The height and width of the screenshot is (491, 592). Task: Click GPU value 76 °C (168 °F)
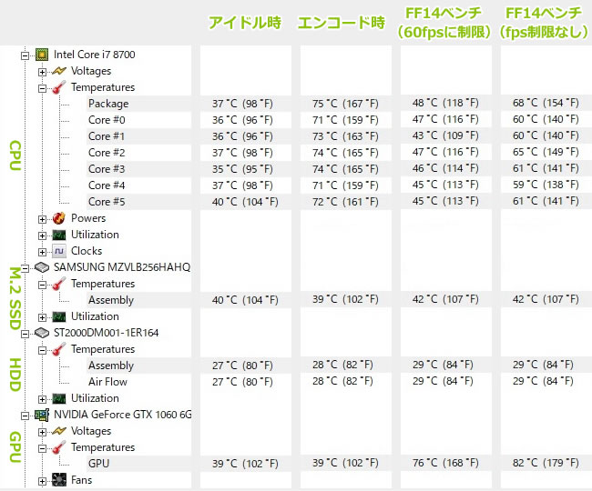445,463
